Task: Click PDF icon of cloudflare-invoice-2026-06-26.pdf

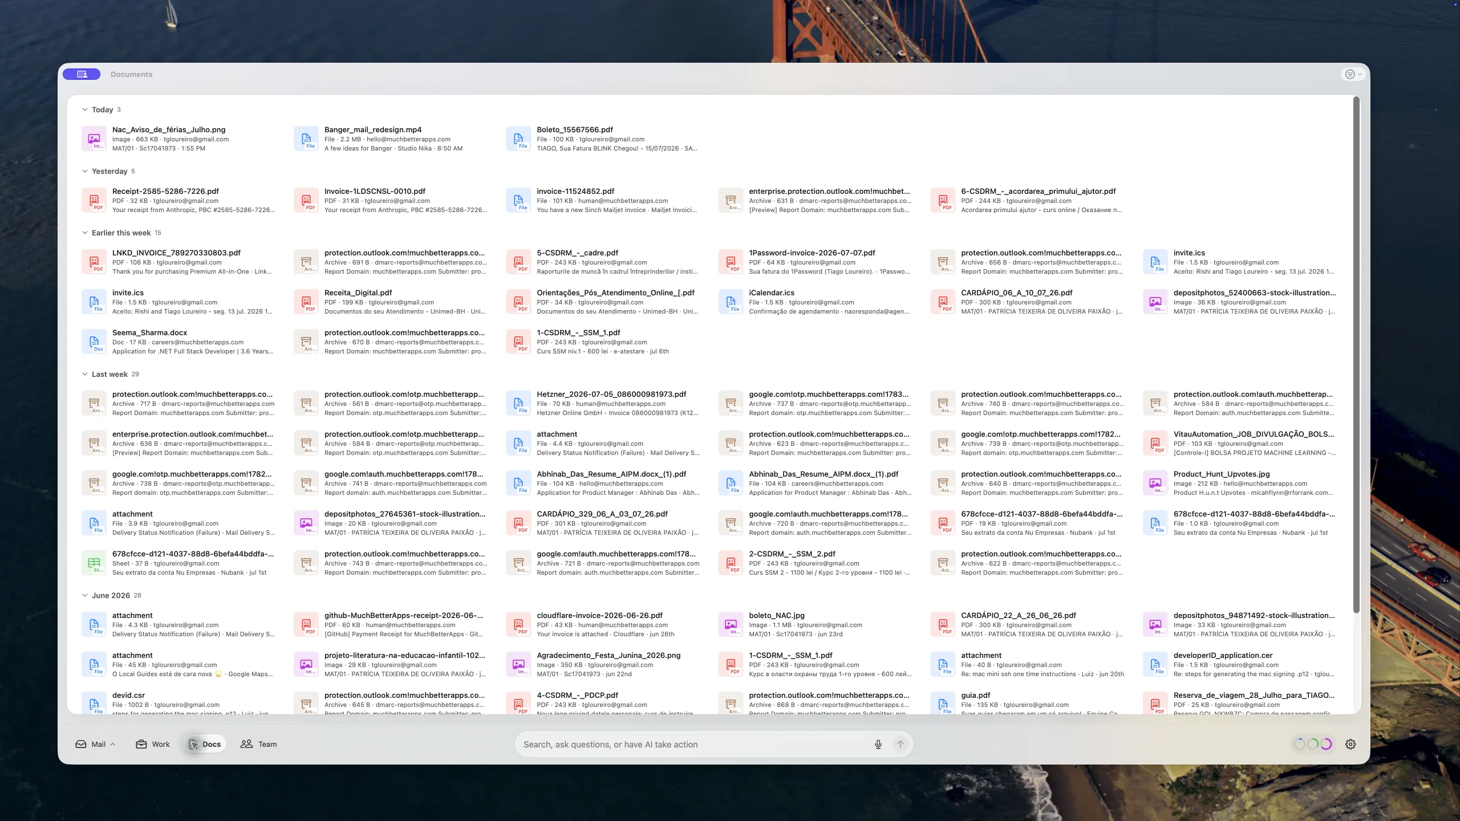Action: 518,624
